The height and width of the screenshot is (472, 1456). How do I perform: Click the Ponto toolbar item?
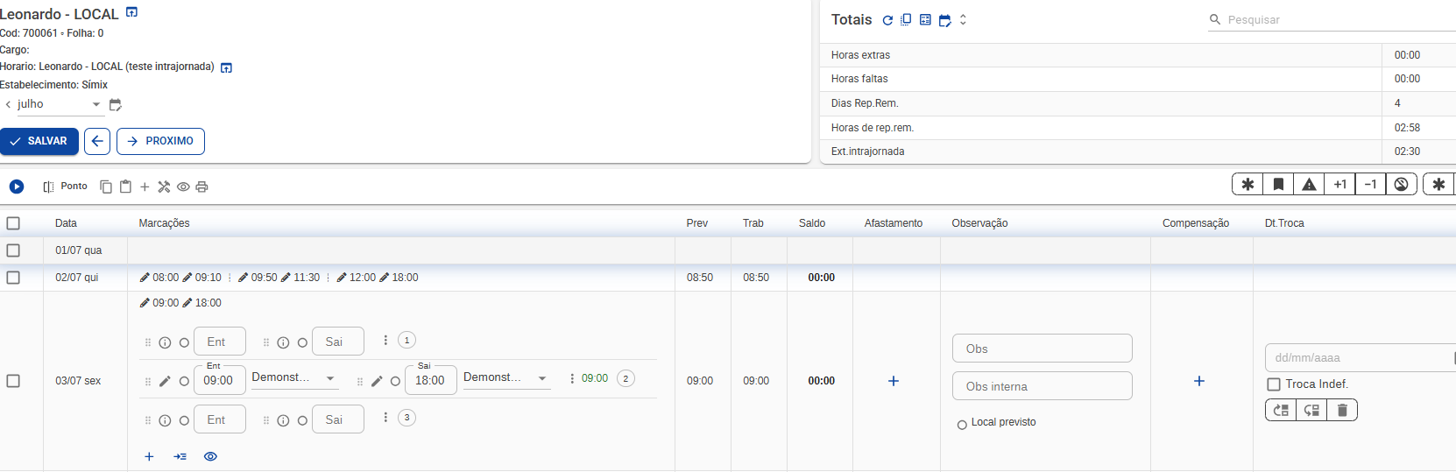pyautogui.click(x=66, y=187)
